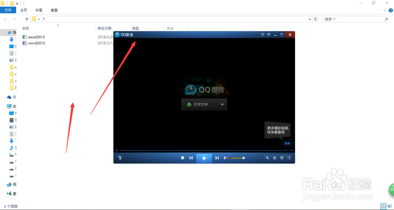The width and height of the screenshot is (394, 210).
Task: Open QQ影音 wrench settings tool
Action: click(x=268, y=158)
